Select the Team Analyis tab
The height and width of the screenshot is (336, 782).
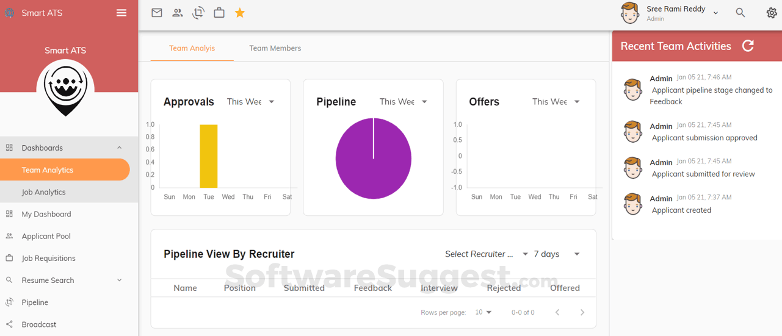click(192, 48)
